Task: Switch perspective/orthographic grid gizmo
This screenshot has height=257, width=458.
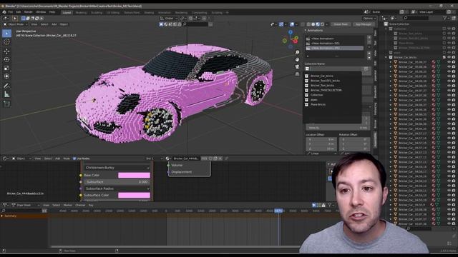Action: pyautogui.click(x=297, y=74)
